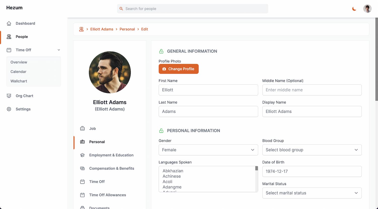Click the search magnifier icon
This screenshot has height=209, width=378.
point(121,9)
